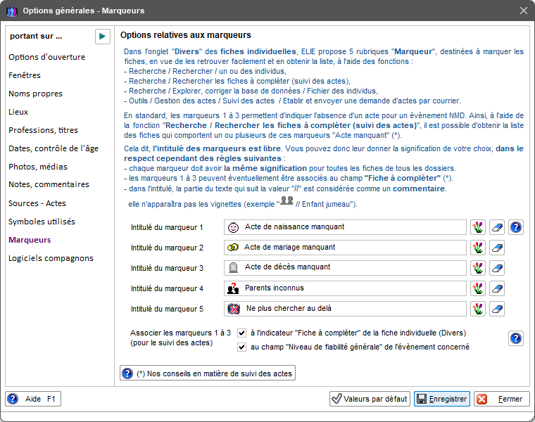Open "Nos conseils en matière de suivi" link
Image resolution: width=535 pixels, height=422 pixels.
point(208,373)
